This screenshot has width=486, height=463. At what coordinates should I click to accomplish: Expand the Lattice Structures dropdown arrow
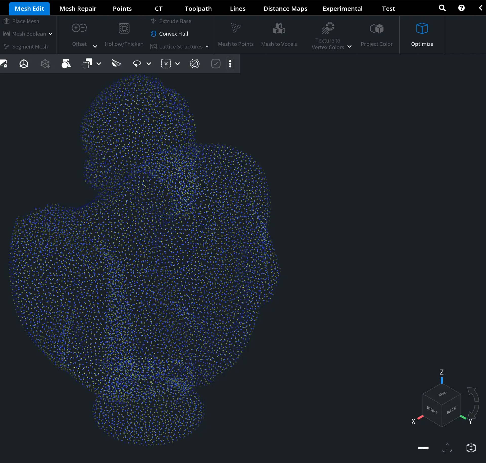(207, 47)
